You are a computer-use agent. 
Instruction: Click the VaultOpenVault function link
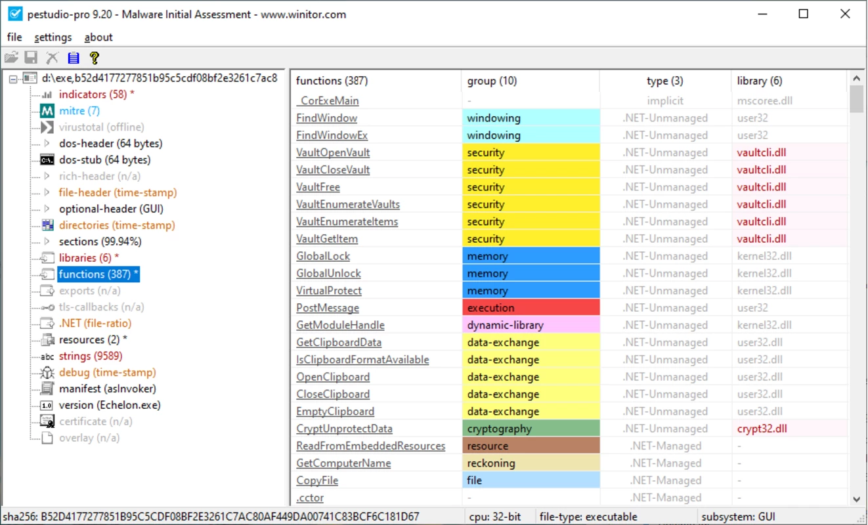(x=333, y=153)
